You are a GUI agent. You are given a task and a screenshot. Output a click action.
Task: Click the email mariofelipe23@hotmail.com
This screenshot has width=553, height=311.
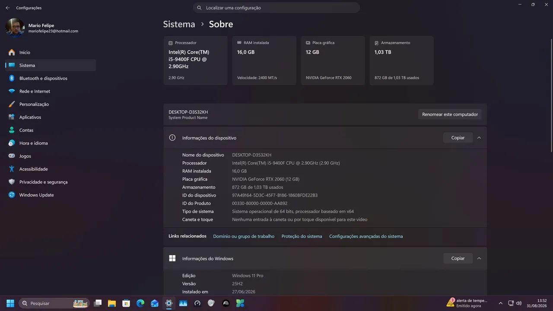click(53, 31)
